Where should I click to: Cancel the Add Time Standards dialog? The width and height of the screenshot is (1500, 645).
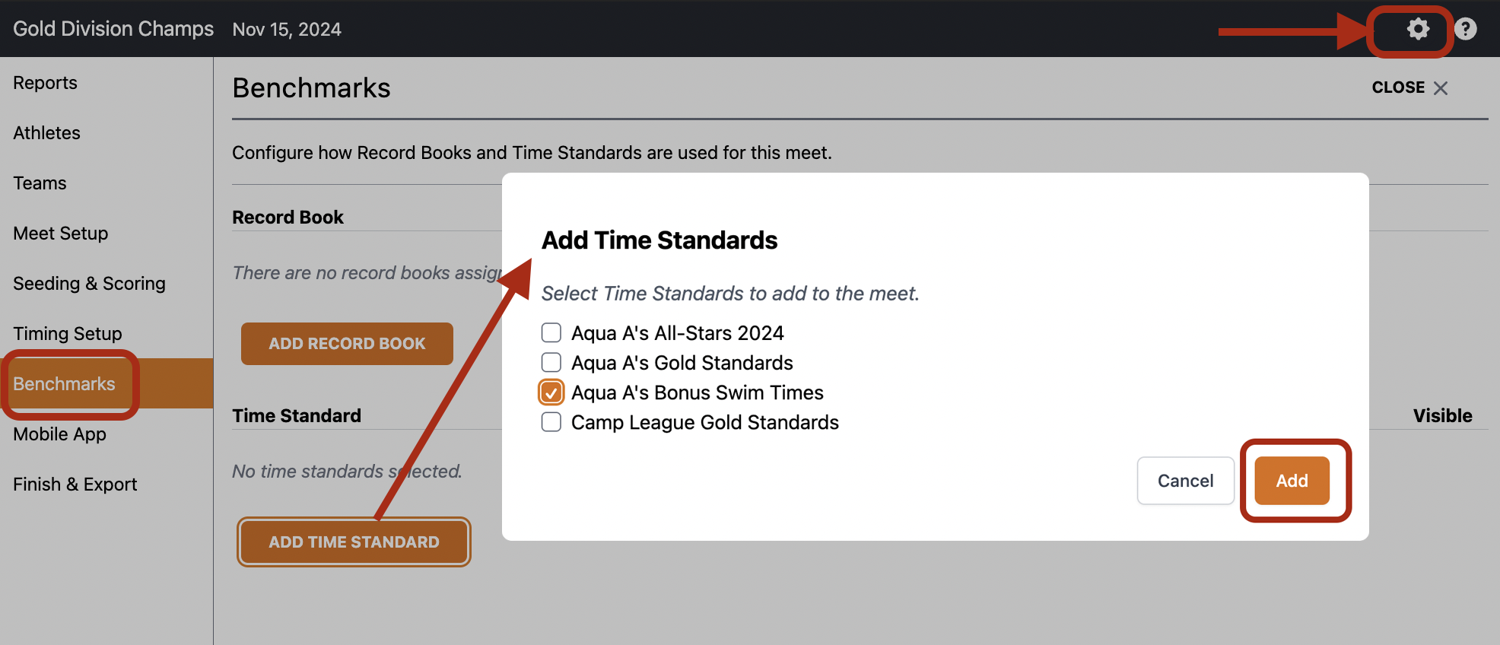(x=1185, y=481)
